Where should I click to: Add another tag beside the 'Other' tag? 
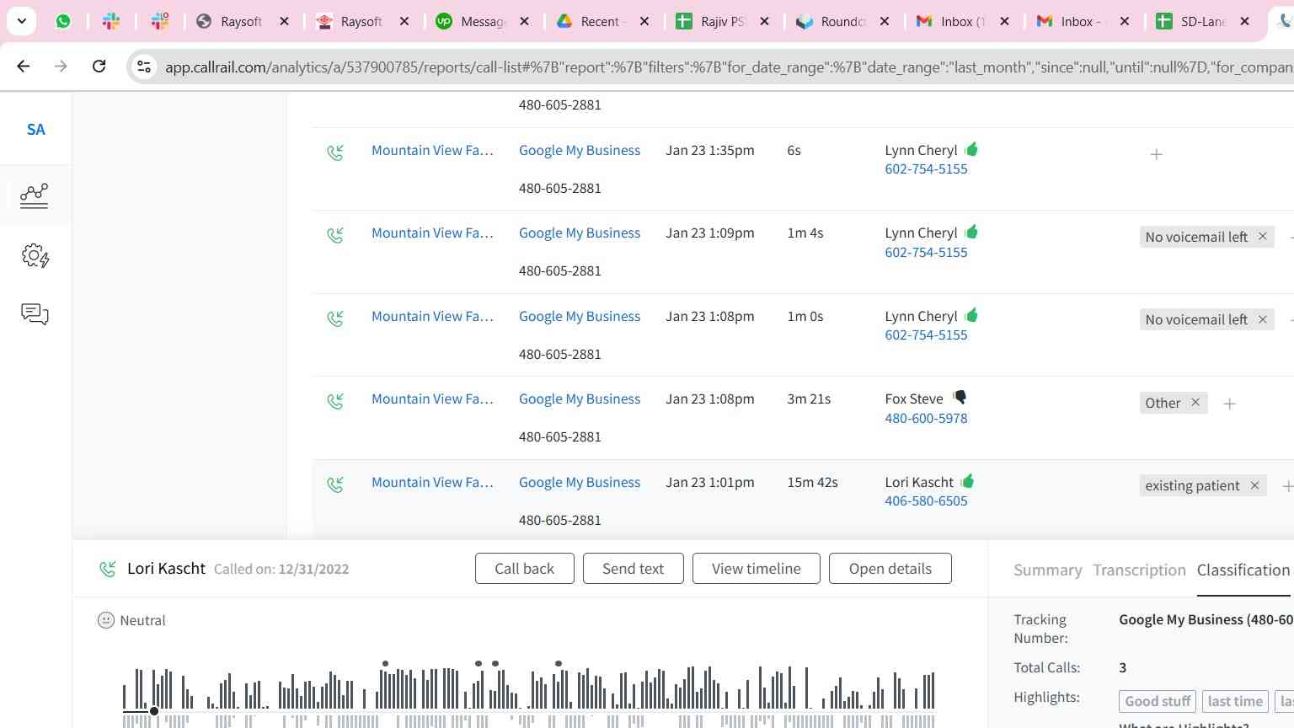click(x=1229, y=404)
